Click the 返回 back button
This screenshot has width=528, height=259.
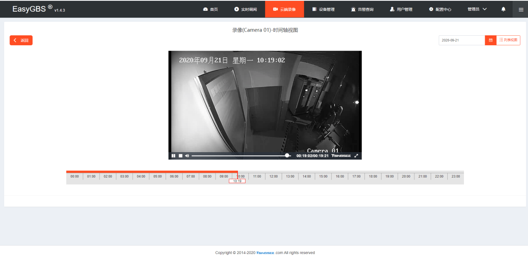point(21,40)
